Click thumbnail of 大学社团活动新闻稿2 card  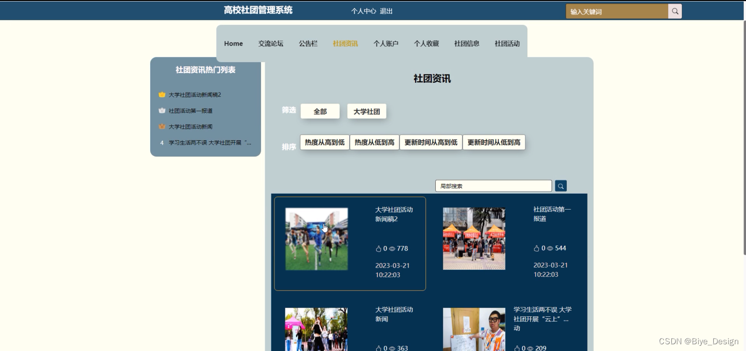point(317,239)
